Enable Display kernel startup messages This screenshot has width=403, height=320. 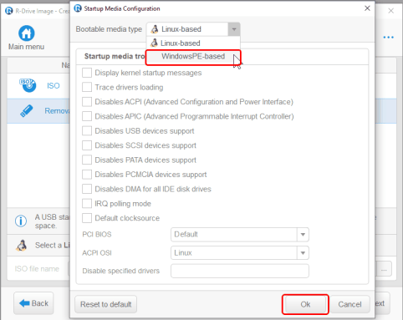[87, 73]
